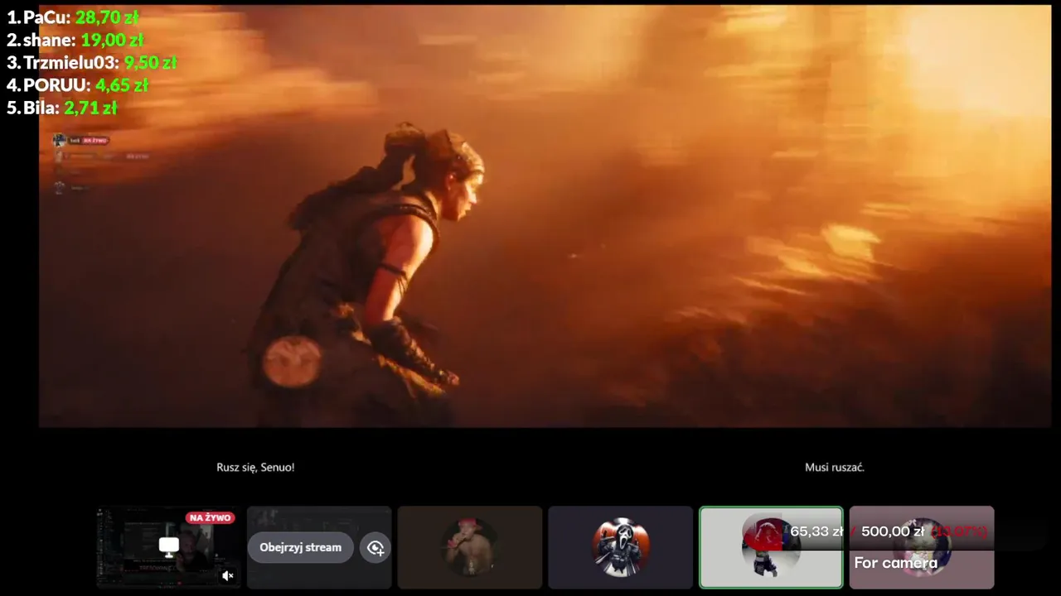
Task: Click the add-stream eye icon next to Obejrzyj stream
Action: coord(375,547)
